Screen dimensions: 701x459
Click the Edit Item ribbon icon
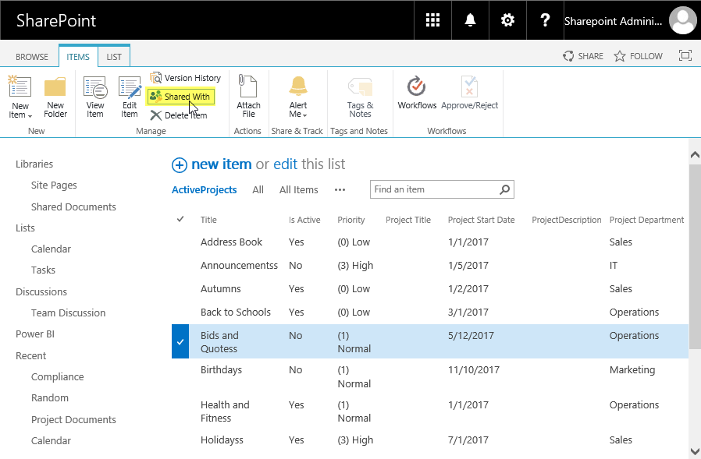coord(130,87)
